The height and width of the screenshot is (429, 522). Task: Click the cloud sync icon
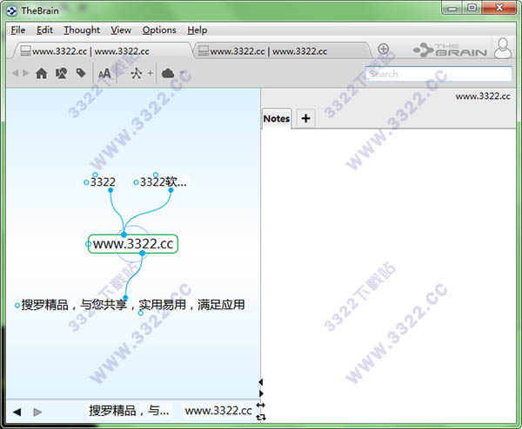[x=168, y=73]
